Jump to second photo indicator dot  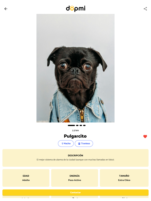[x=77, y=125]
